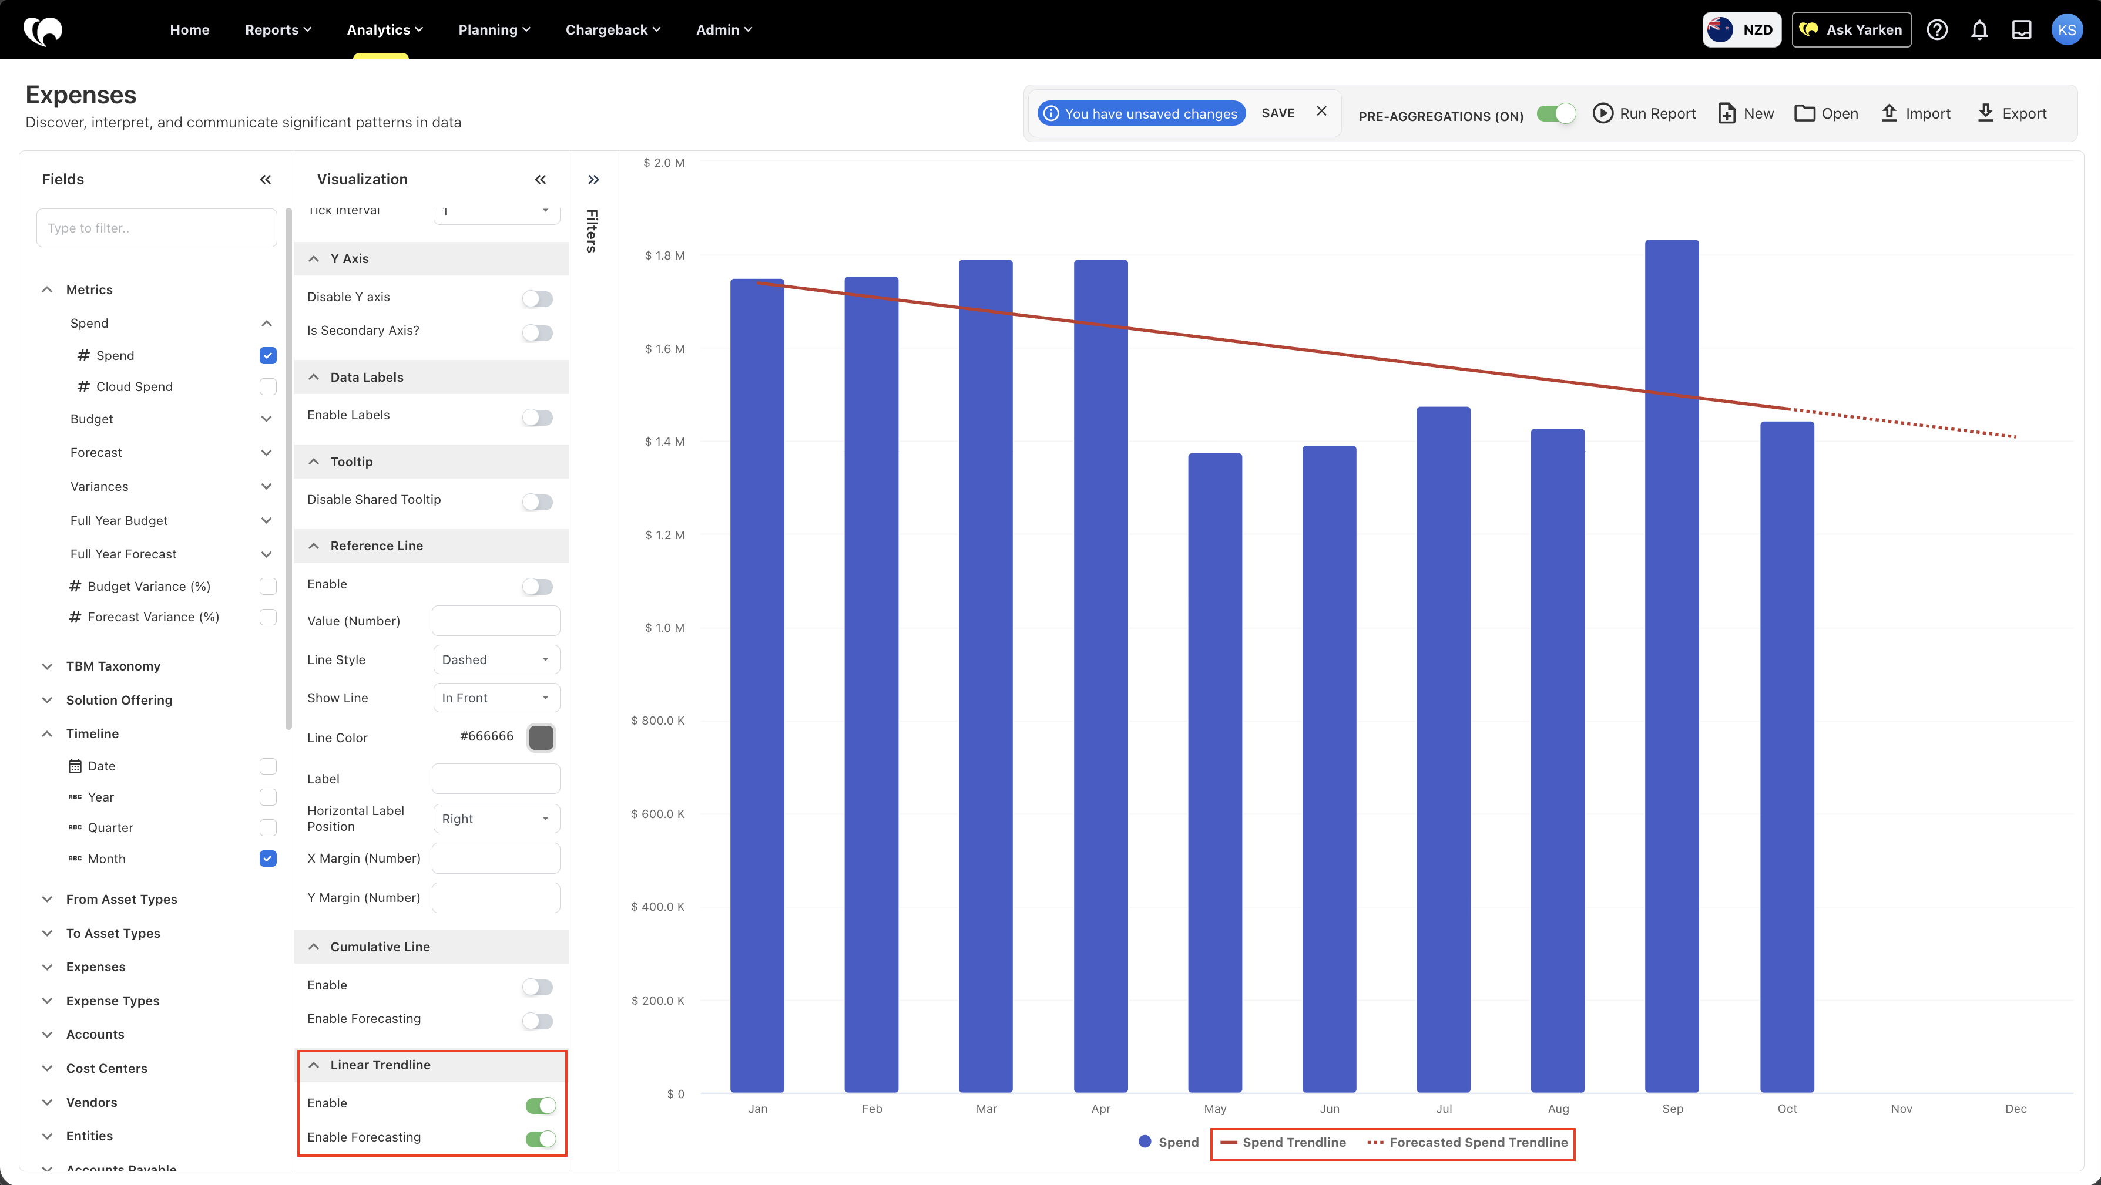
Task: Click the Reference Line Label field
Action: pos(496,778)
